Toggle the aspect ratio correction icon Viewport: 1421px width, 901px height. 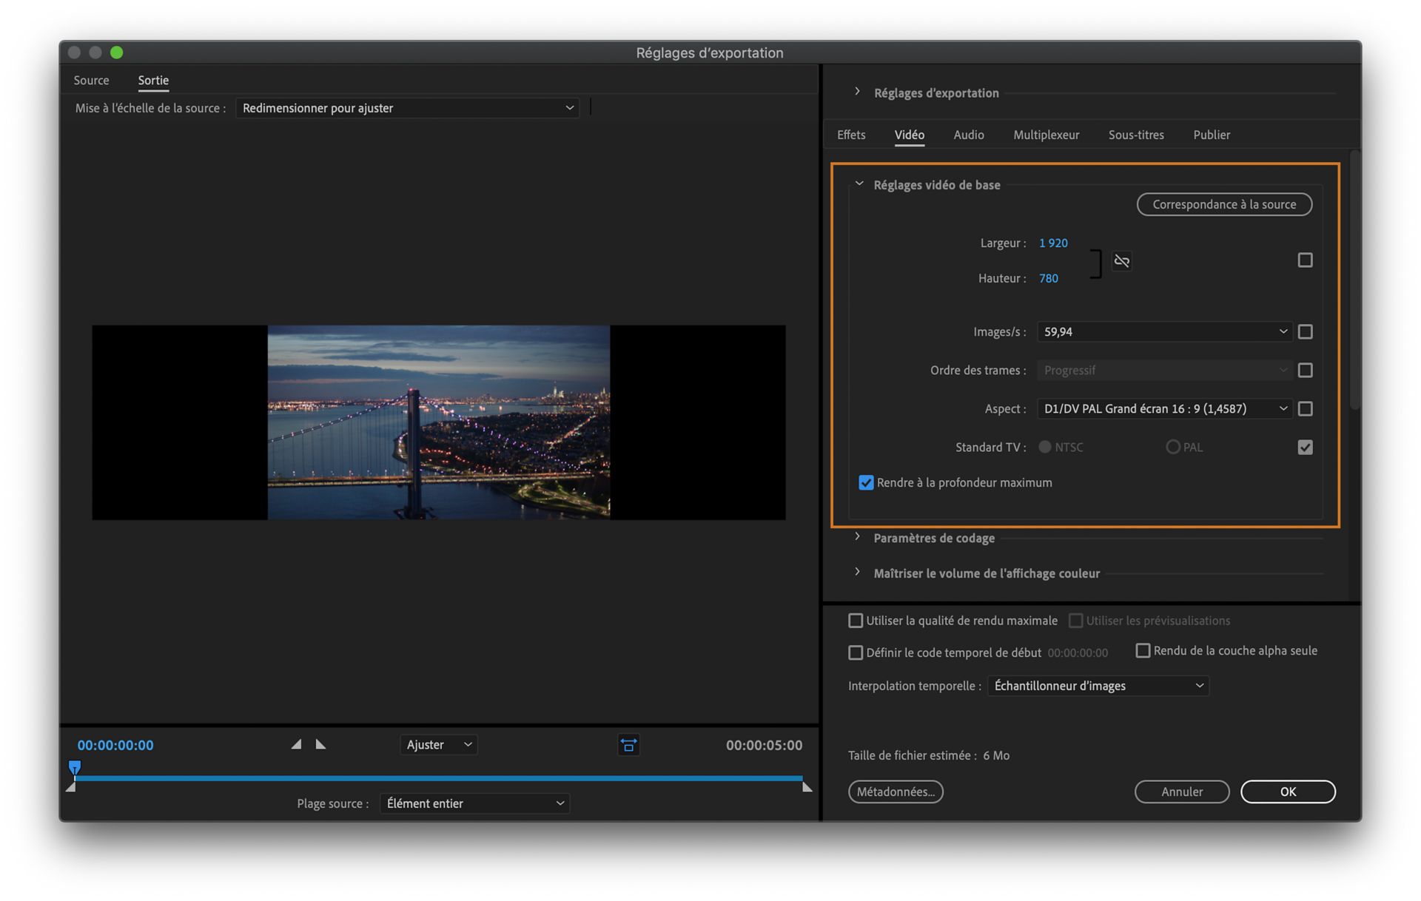pos(628,745)
